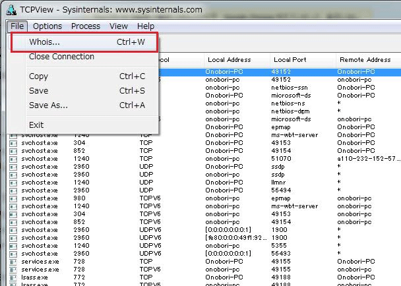Click lsass.exe name in TCP 49188 row
The height and width of the screenshot is (286, 401).
pos(34,277)
